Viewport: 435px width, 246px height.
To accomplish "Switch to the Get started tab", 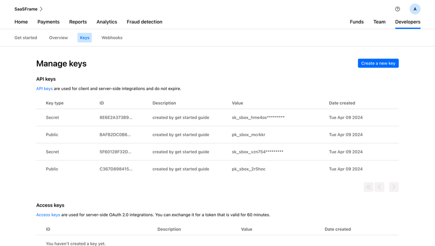I will pyautogui.click(x=26, y=38).
